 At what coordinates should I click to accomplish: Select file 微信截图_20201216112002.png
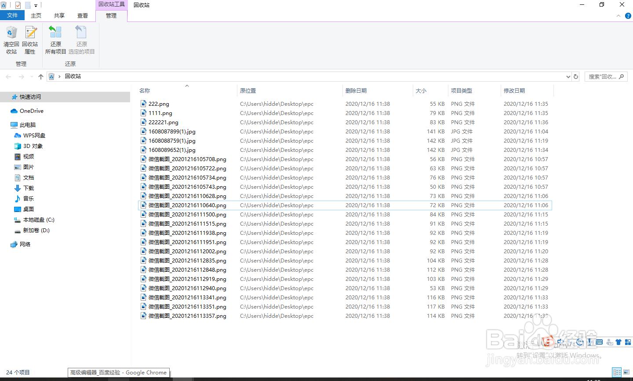click(x=187, y=252)
